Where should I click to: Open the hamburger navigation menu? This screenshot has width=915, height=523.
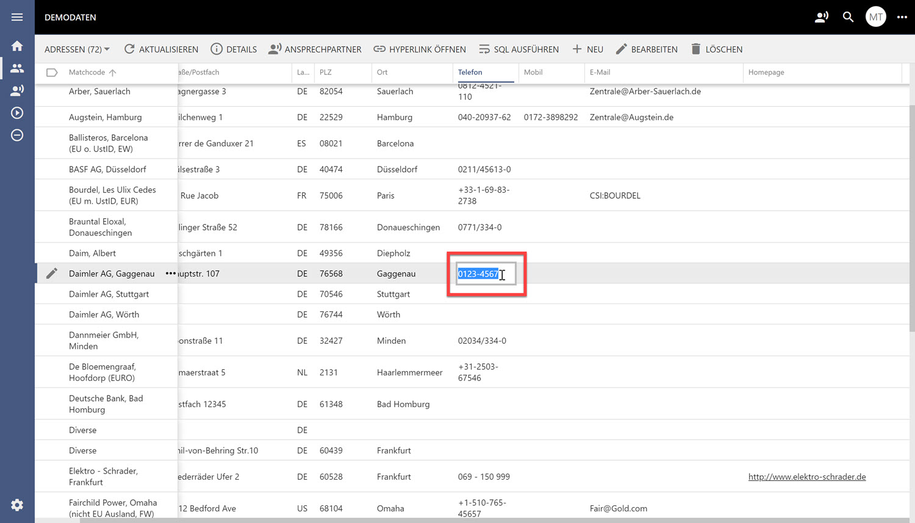tap(17, 17)
